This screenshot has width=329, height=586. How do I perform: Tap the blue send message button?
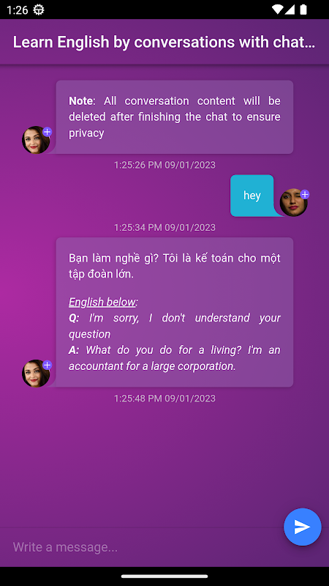(302, 527)
